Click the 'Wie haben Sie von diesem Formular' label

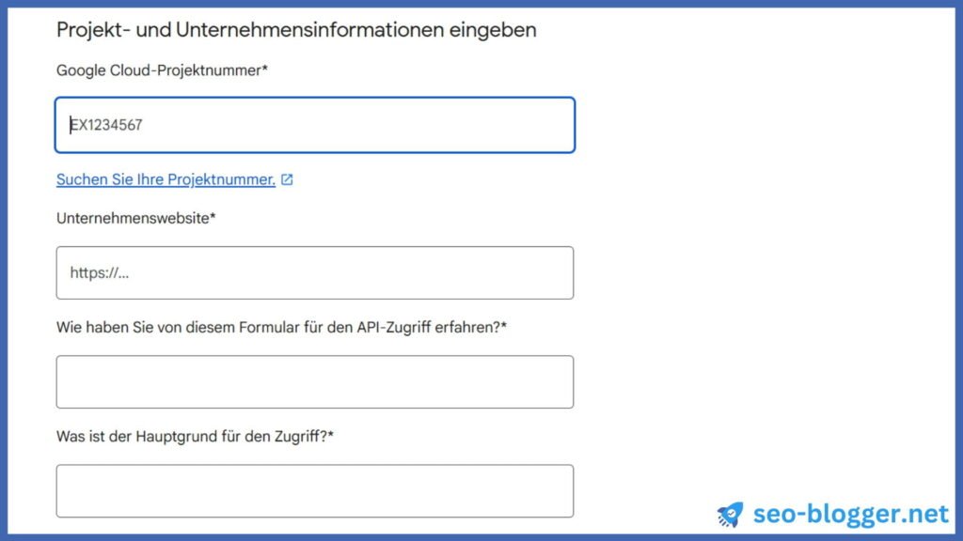(x=282, y=328)
